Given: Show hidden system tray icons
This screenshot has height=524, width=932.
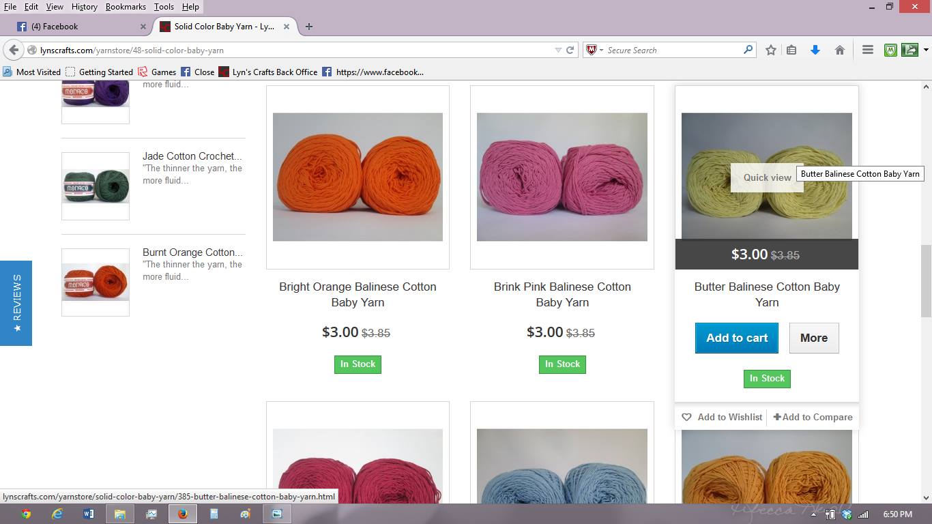Looking at the screenshot, I should pos(814,514).
